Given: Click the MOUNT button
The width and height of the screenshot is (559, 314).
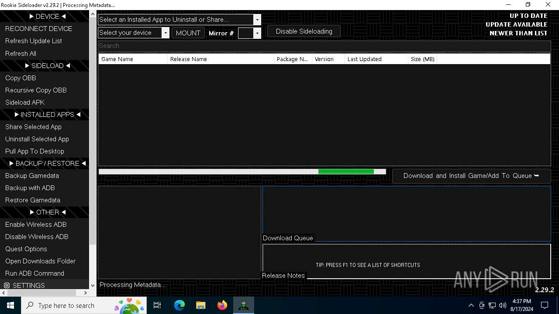Looking at the screenshot, I should 188,33.
